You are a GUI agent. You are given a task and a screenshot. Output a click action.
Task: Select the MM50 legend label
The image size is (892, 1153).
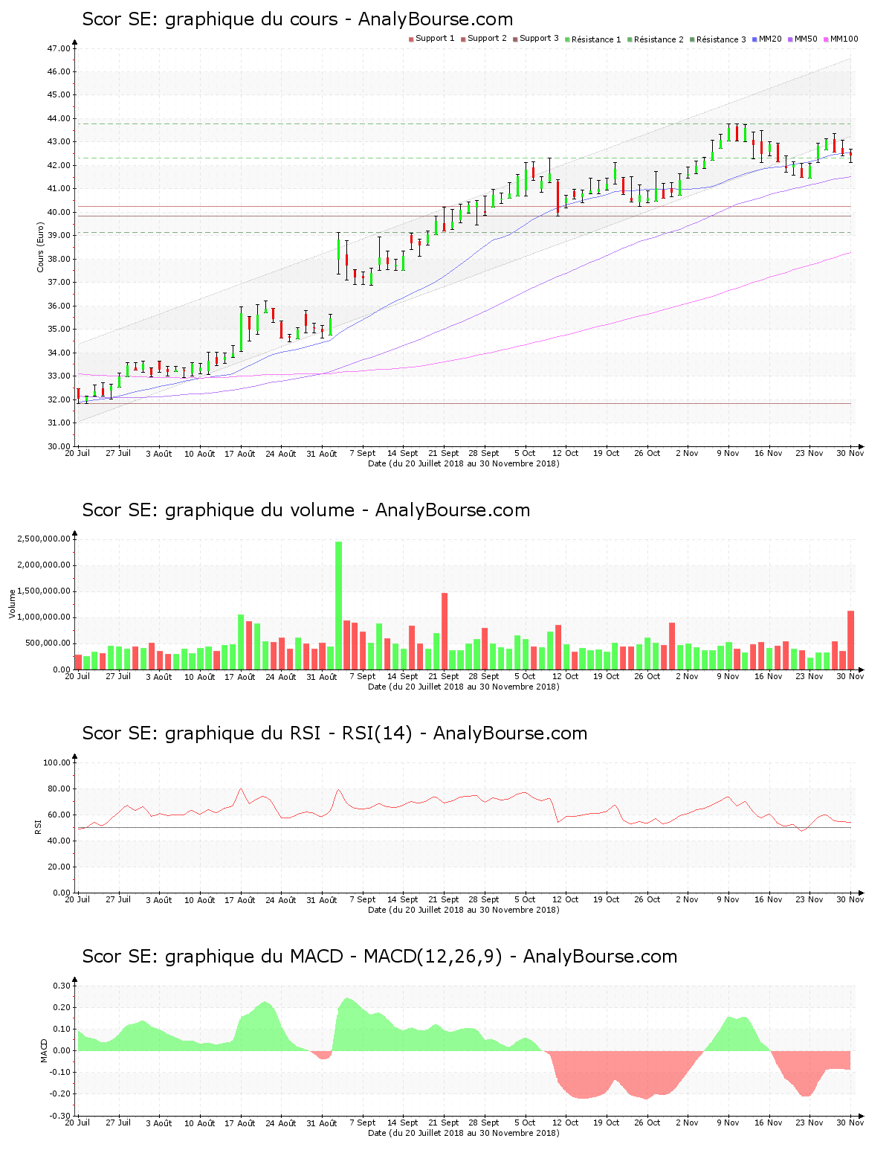pyautogui.click(x=806, y=39)
